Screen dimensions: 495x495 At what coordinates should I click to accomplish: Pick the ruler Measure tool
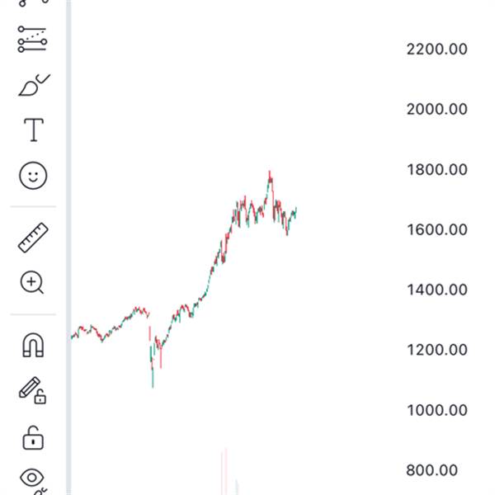click(33, 238)
